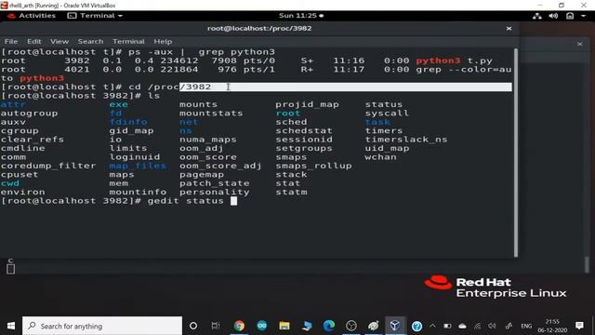Screen dimensions: 595x335
Task: Open Arduino IDE from taskbar
Action: [262, 326]
